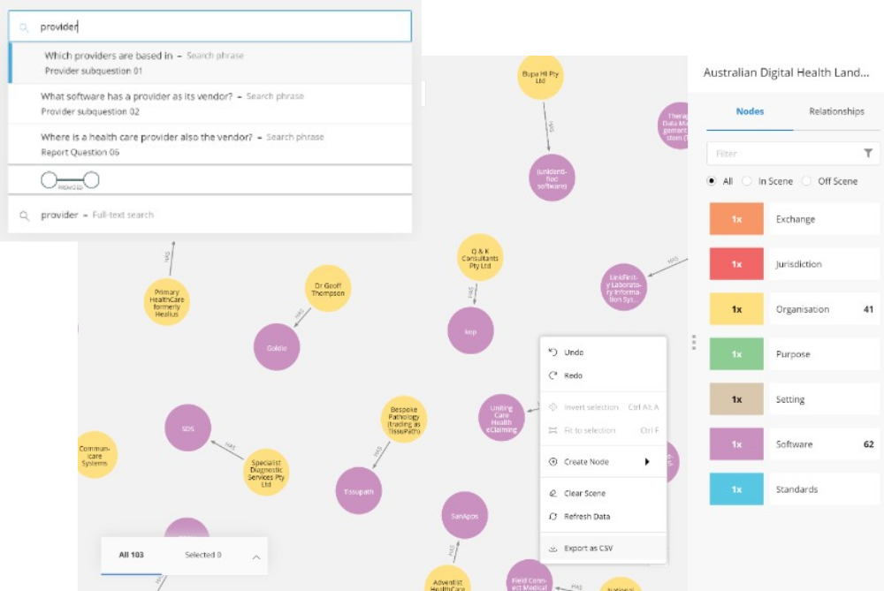Select 'Where is a health care provider also the vendor?' suggestion
Image resolution: width=884 pixels, height=591 pixels.
tap(210, 144)
